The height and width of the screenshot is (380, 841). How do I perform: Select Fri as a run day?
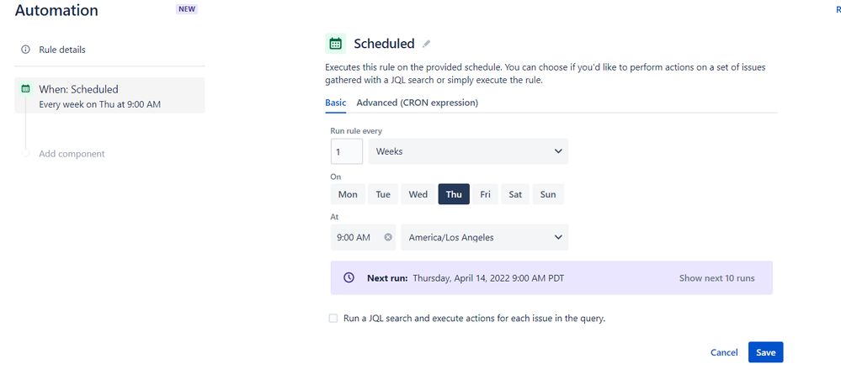[x=486, y=194]
